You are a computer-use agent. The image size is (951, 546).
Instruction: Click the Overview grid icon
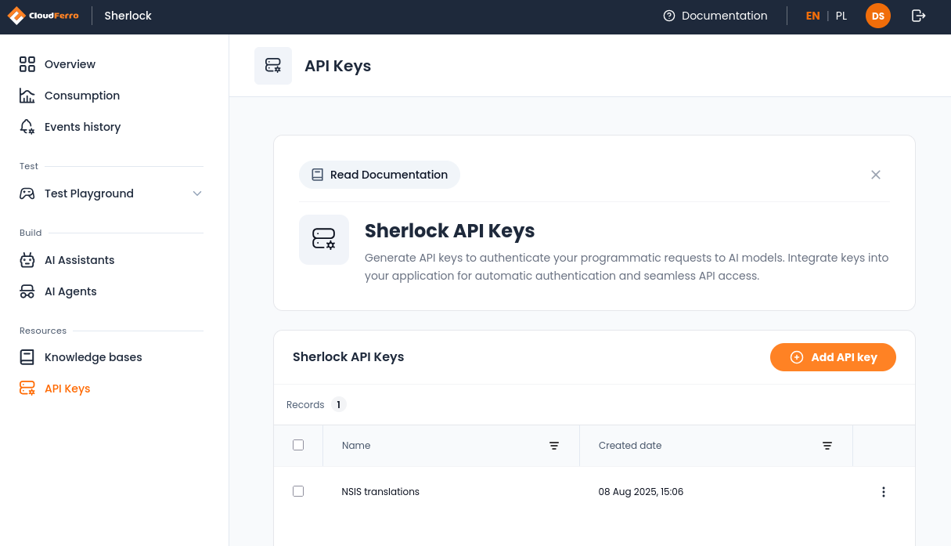[x=27, y=64]
